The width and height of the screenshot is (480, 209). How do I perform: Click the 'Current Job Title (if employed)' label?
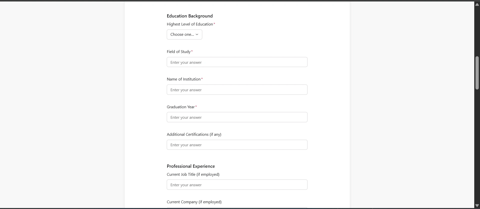tap(193, 174)
